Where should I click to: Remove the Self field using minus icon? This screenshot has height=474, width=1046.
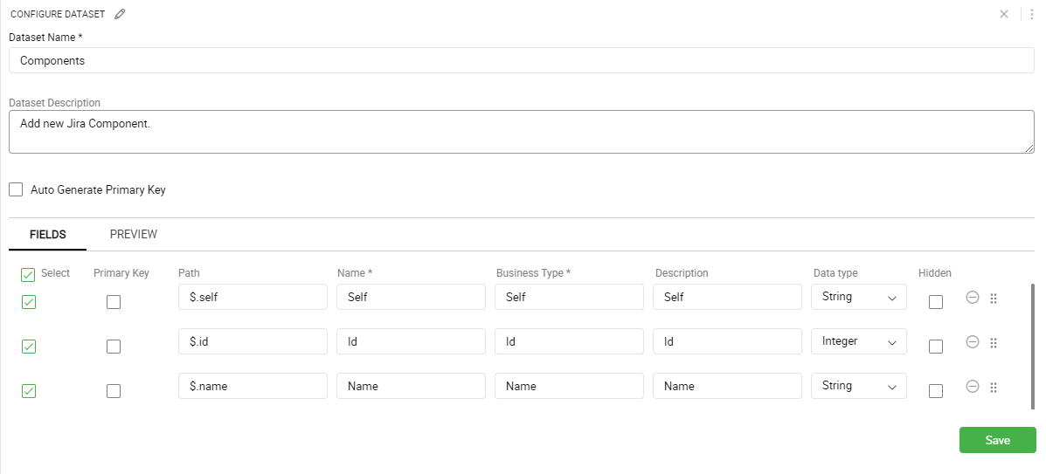pos(973,298)
